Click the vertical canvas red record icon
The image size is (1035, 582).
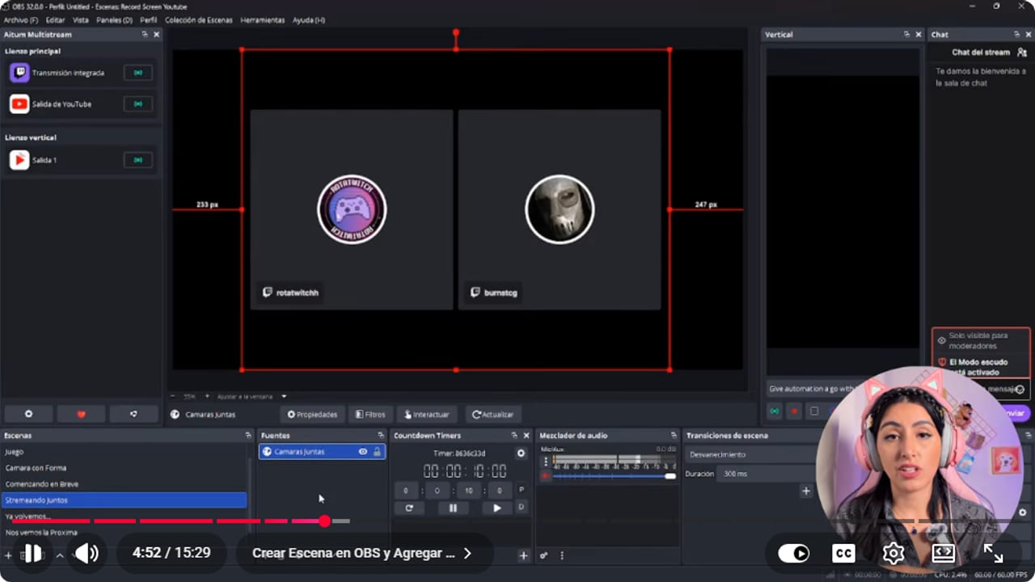click(x=795, y=411)
